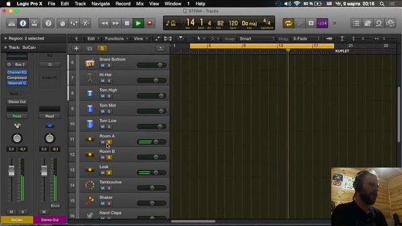Mute the Snare Bottom track

pyautogui.click(x=102, y=65)
